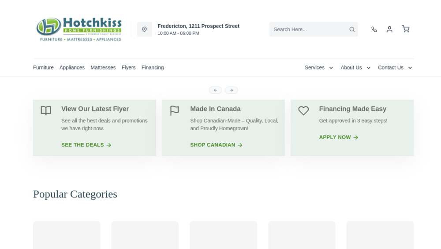Click the Hotchkiss Home Furnishings logo
The image size is (441, 249).
point(79,29)
